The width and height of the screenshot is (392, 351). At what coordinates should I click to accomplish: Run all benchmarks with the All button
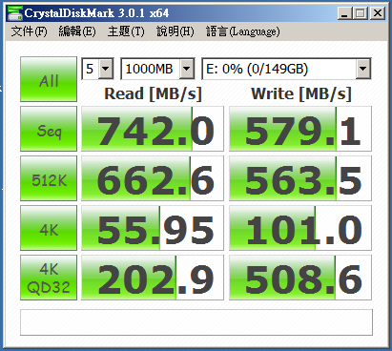tap(49, 79)
